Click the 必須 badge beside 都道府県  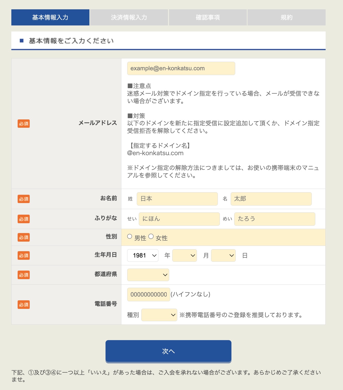tap(24, 275)
